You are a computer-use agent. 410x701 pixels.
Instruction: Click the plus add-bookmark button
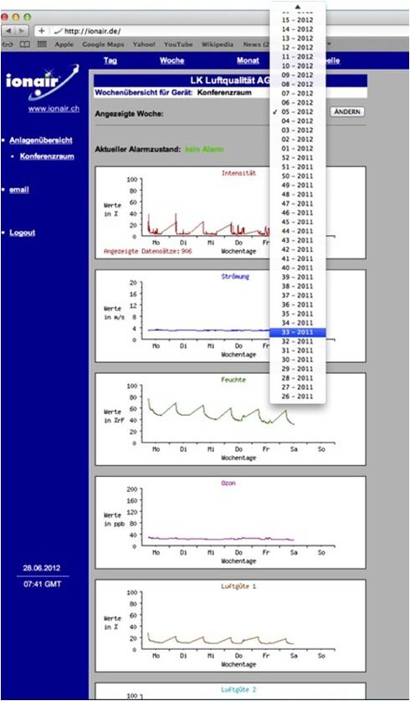(42, 31)
